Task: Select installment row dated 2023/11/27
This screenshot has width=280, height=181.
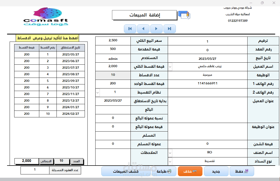Action: coord(49,94)
